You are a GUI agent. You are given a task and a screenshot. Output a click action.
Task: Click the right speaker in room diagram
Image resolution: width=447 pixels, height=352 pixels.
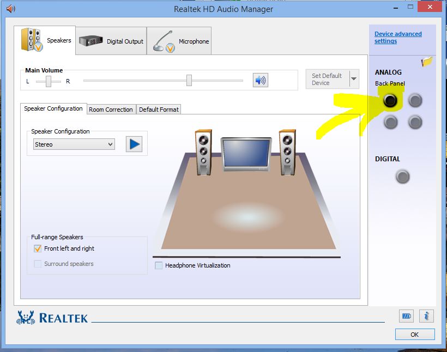tap(287, 153)
